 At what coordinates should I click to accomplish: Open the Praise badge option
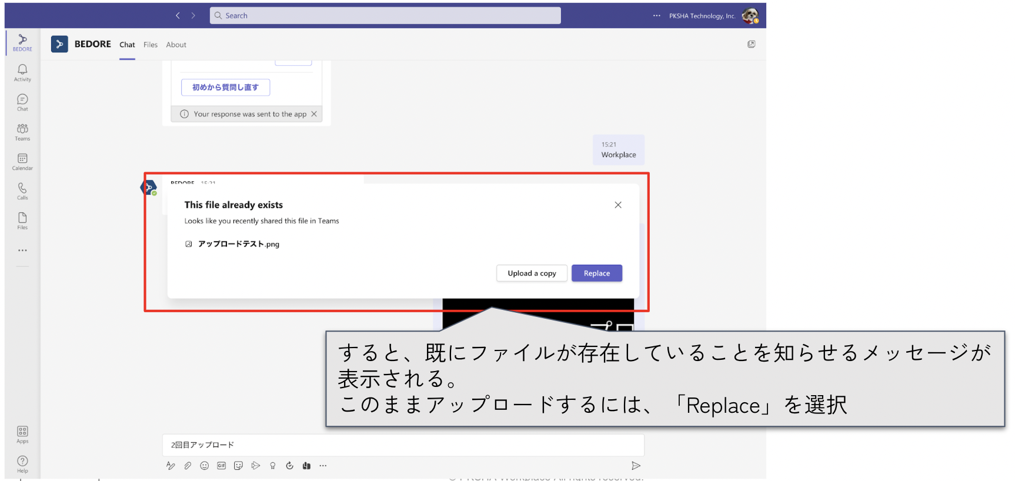(x=272, y=466)
